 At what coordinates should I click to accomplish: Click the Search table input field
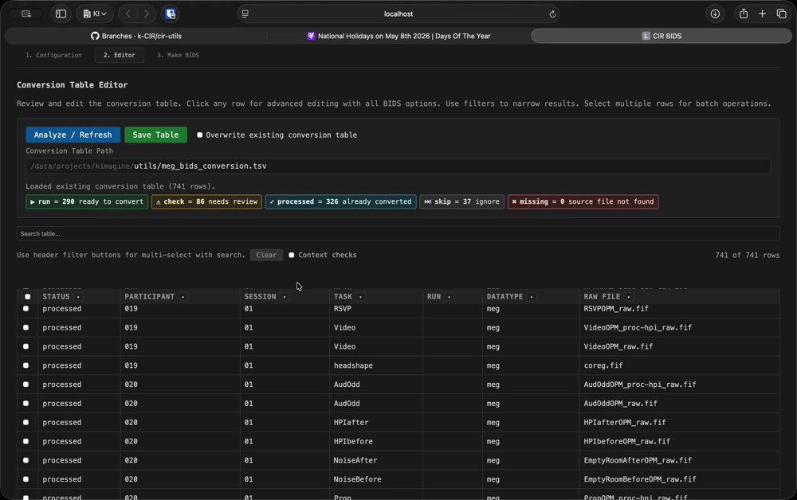tap(398, 233)
